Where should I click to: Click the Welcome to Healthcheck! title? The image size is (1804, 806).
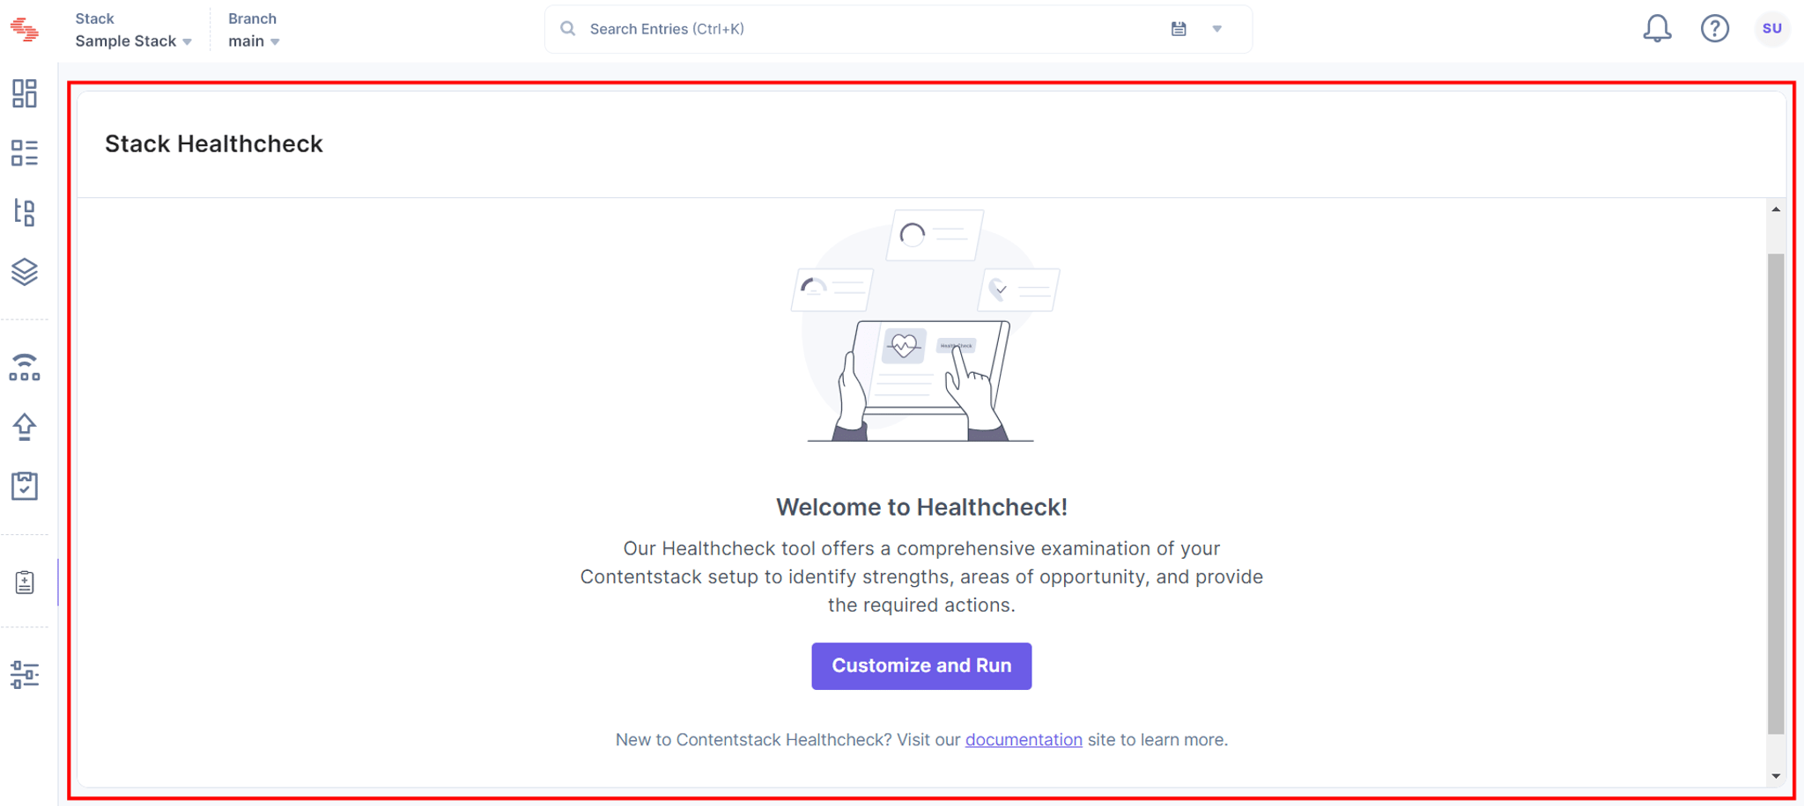coord(921,508)
